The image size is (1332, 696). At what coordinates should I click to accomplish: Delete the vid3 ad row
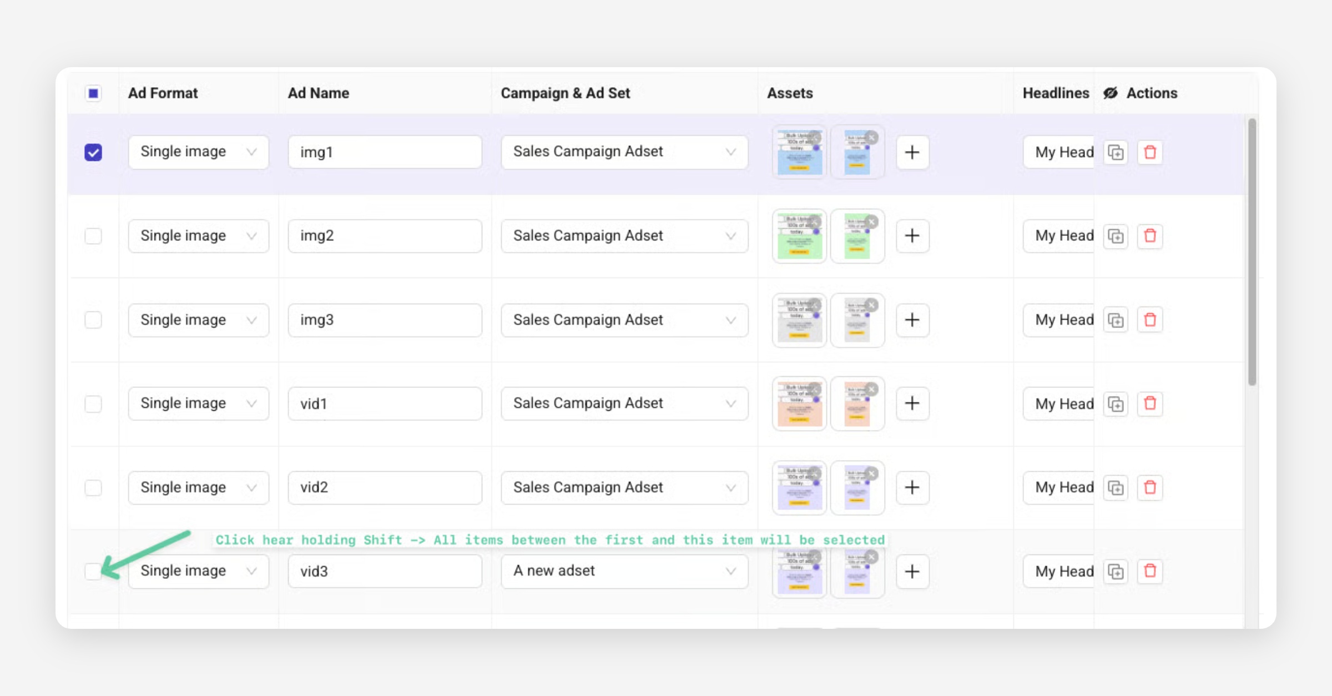(1150, 571)
